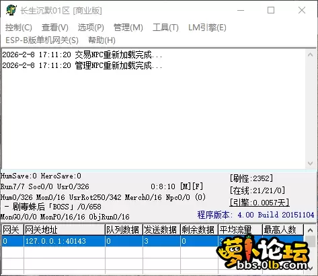Click the 0:8:10 [M][F] uptime text

click(x=177, y=186)
